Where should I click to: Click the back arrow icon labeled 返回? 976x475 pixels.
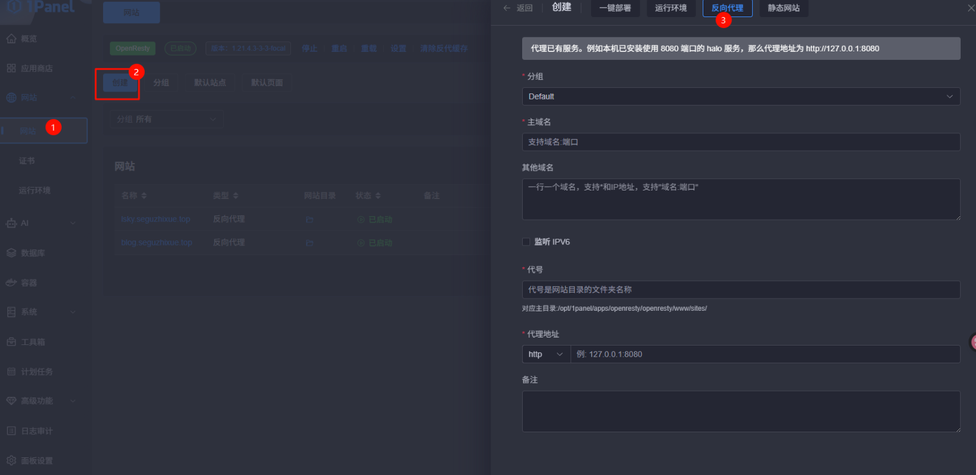(x=507, y=8)
